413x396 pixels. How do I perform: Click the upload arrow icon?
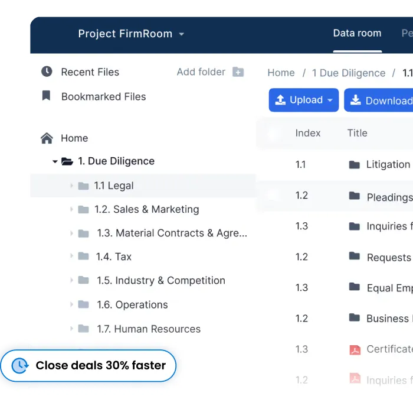280,100
